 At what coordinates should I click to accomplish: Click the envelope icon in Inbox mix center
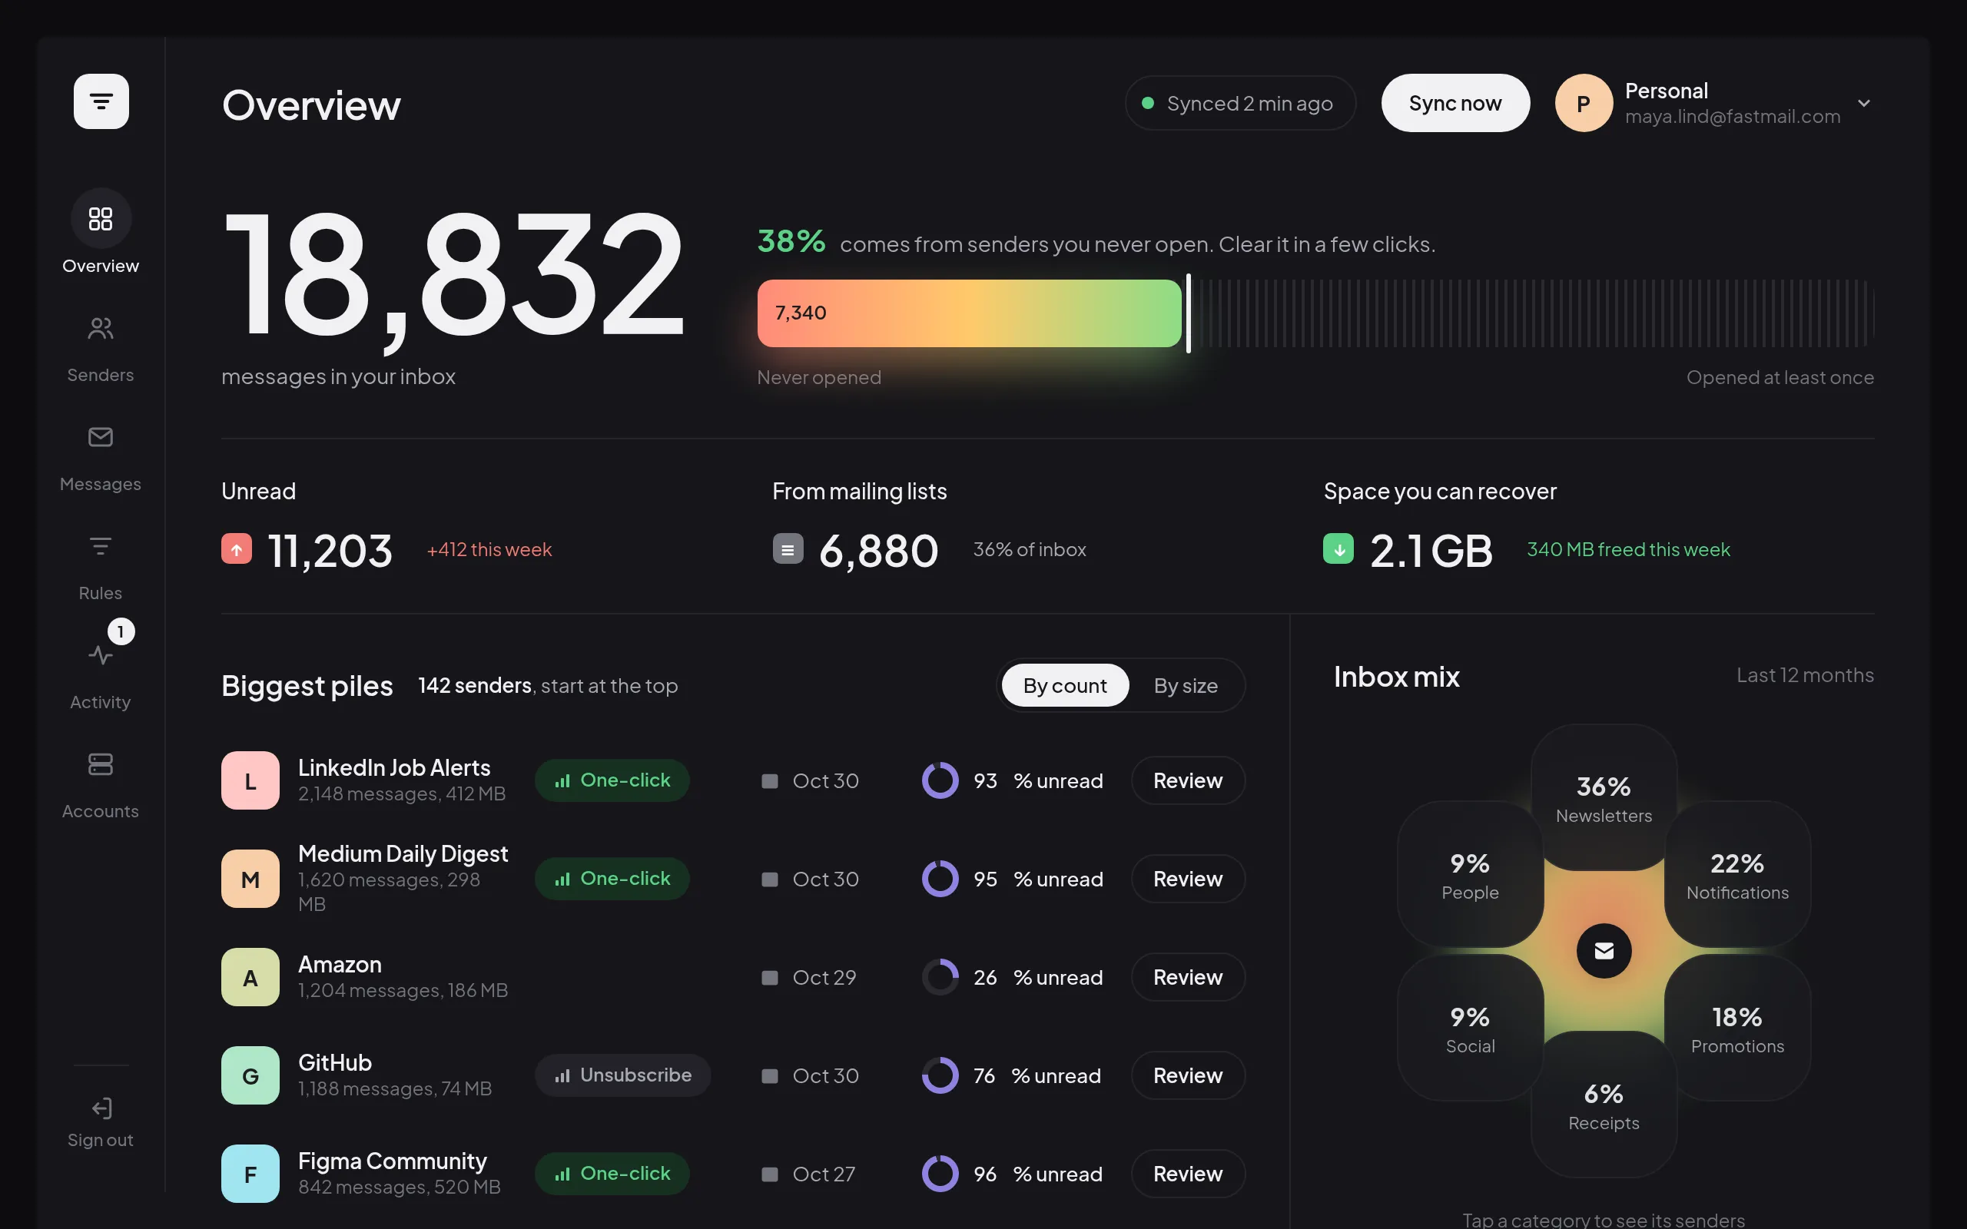tap(1604, 951)
